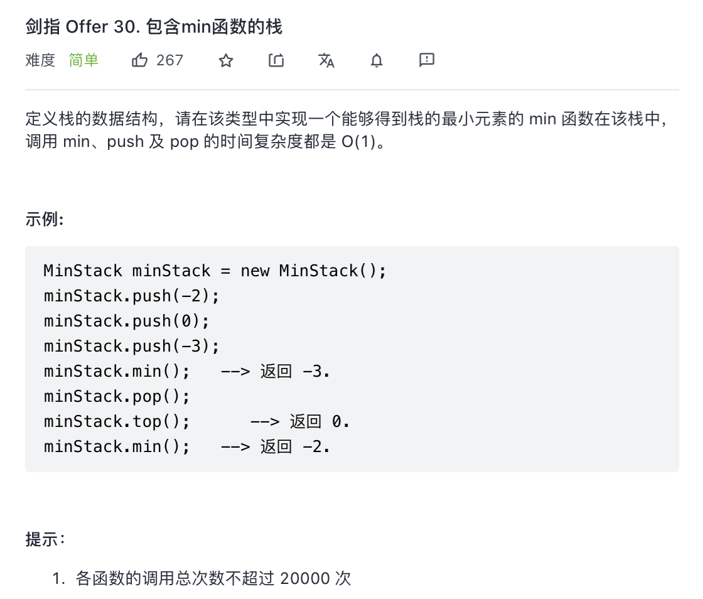703x599 pixels.
Task: Click the hint about 20000 total calls
Action: click(213, 578)
